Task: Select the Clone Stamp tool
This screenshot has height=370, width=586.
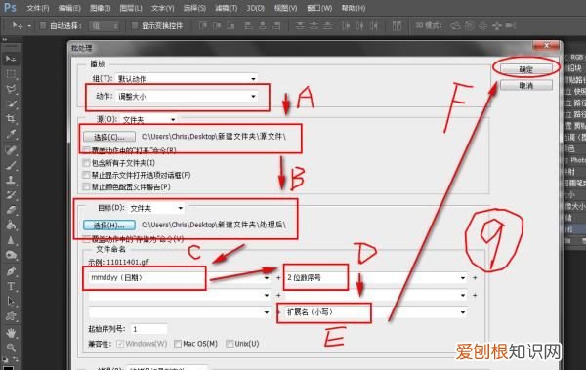Action: pos(11,181)
